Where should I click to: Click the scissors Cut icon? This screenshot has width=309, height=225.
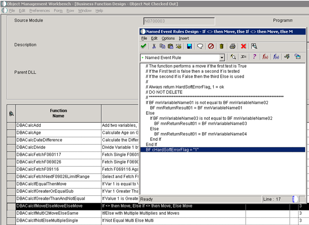click(x=154, y=46)
